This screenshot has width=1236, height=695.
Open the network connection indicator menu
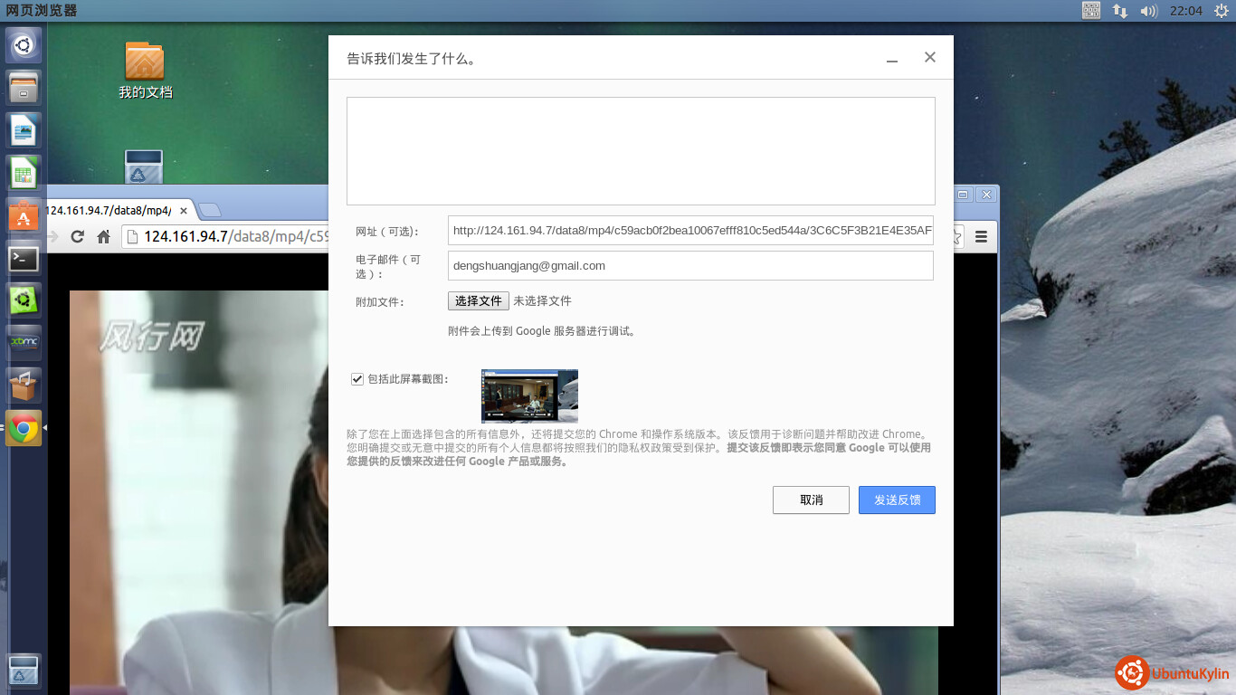pyautogui.click(x=1120, y=11)
